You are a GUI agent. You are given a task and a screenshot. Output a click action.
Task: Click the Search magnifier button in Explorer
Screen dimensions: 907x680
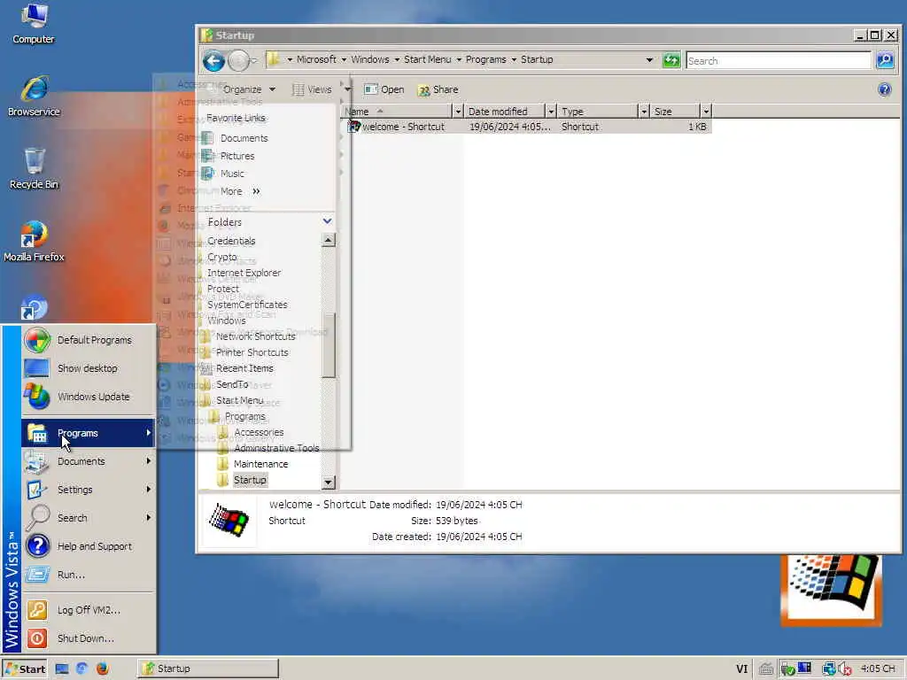[885, 60]
